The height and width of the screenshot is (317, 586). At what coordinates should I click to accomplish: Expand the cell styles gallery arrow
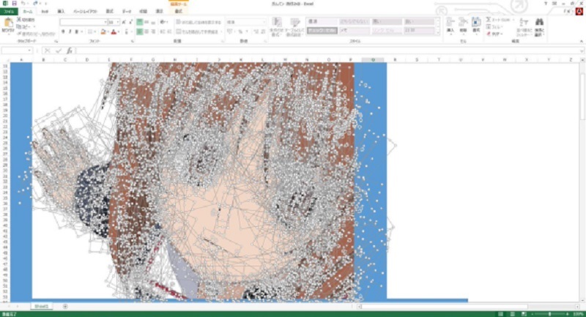[438, 33]
